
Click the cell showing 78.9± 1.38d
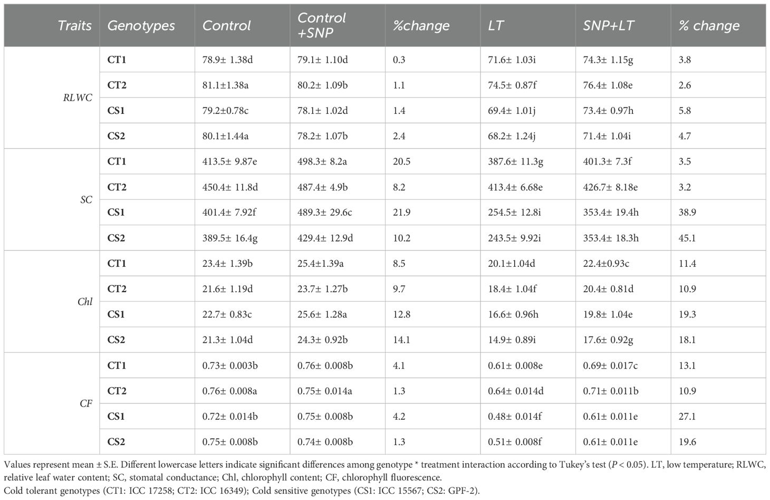tap(228, 60)
